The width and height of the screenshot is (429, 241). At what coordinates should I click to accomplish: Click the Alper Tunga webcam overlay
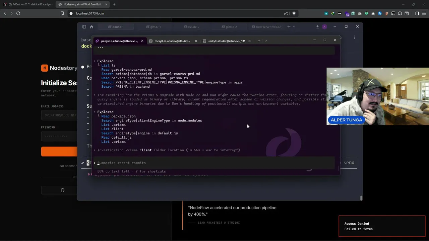[378, 96]
